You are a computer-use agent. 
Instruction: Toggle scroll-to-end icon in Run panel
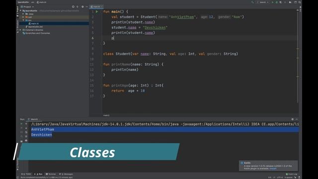[26, 136]
